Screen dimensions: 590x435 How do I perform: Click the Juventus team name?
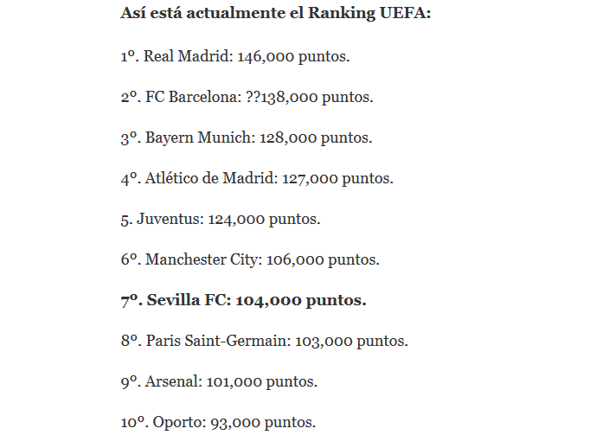pyautogui.click(x=169, y=219)
